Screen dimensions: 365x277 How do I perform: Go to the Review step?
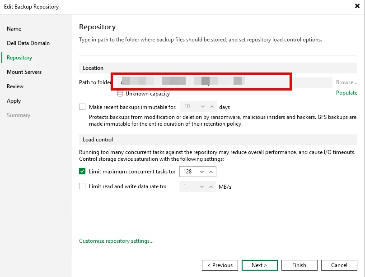point(15,86)
